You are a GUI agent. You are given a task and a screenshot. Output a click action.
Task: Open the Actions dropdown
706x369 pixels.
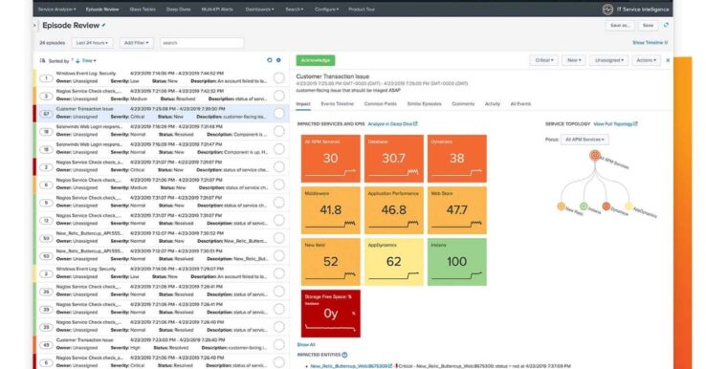[646, 60]
